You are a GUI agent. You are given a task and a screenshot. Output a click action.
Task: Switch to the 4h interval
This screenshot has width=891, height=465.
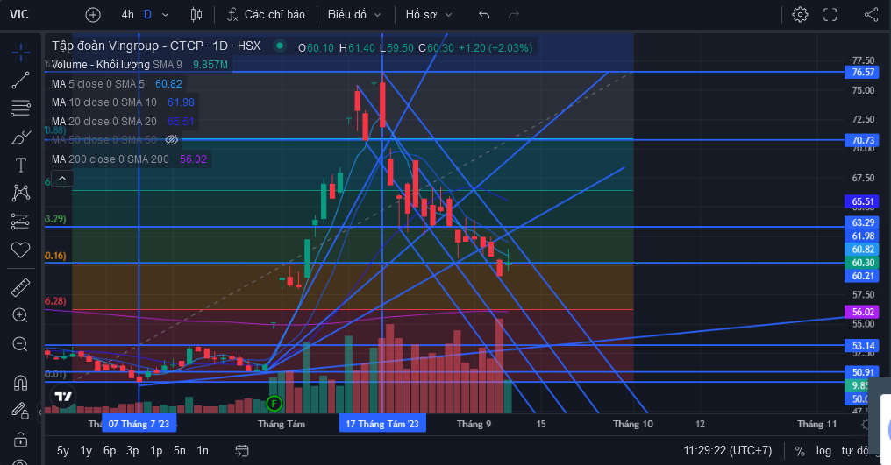click(x=128, y=15)
